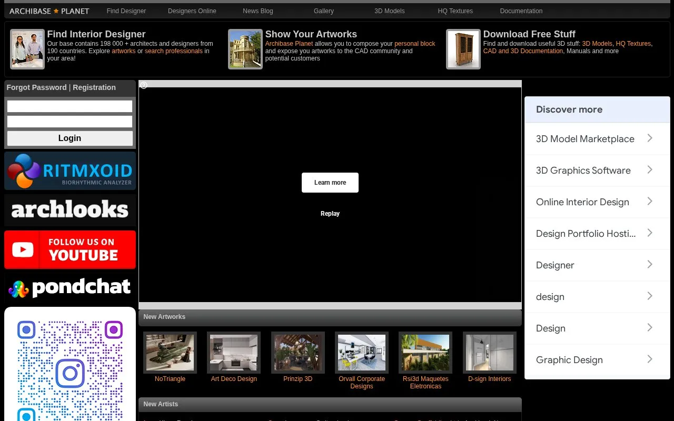
Task: Open the Art Deco Design artwork thumbnail
Action: coord(234,353)
